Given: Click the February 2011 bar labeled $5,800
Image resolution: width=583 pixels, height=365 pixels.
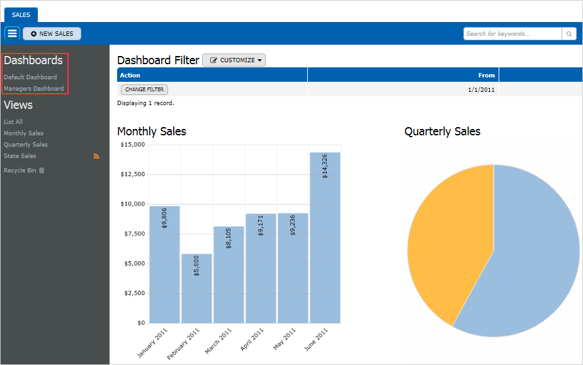Looking at the screenshot, I should 196,288.
